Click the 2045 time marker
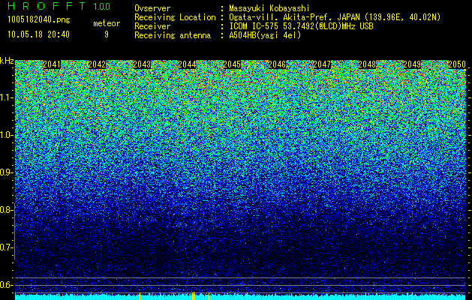472x300 pixels. tap(232, 64)
